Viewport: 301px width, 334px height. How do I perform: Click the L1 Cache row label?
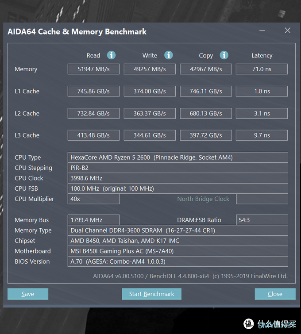click(x=27, y=91)
